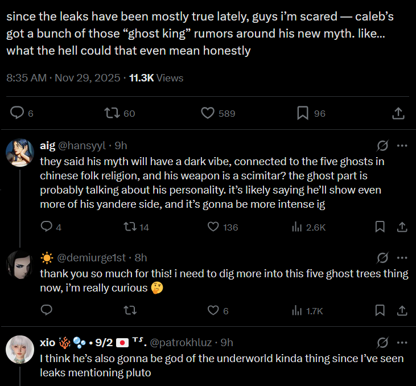View analytics of aig's reply 2.6K
This screenshot has width=416, height=386.
click(x=296, y=227)
